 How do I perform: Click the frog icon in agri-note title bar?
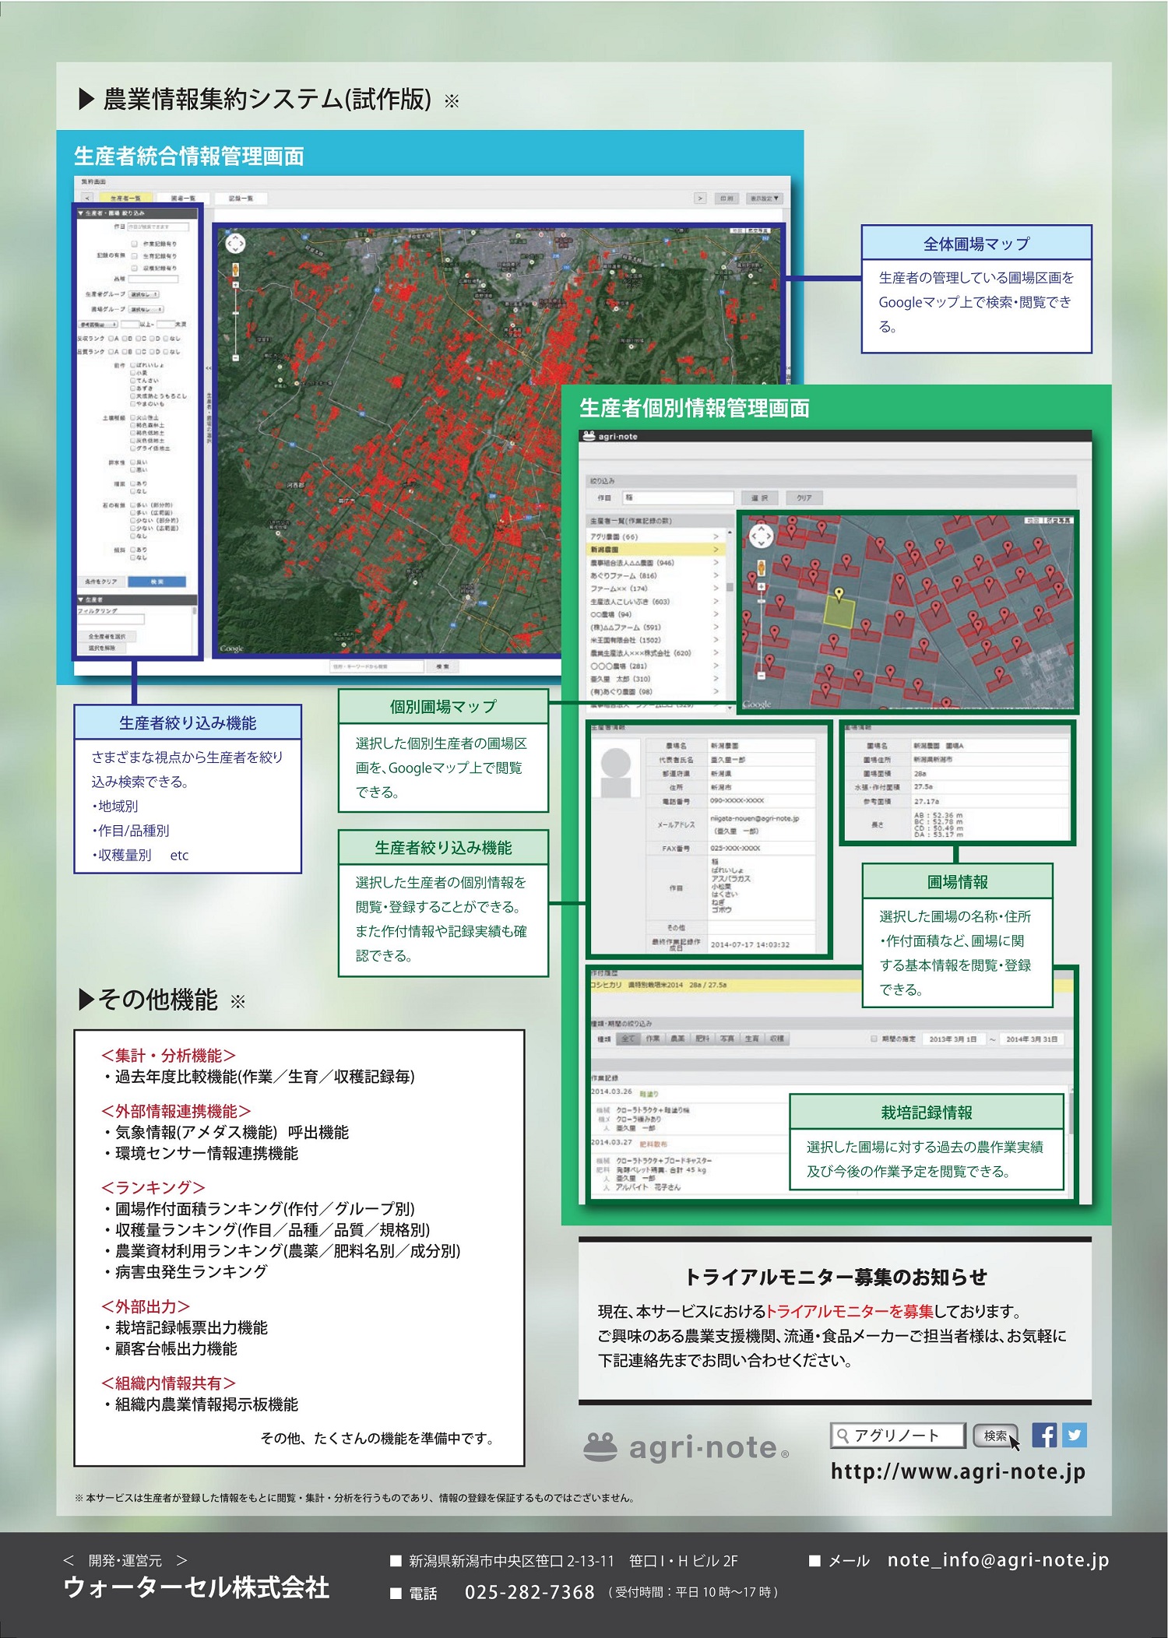coord(589,436)
